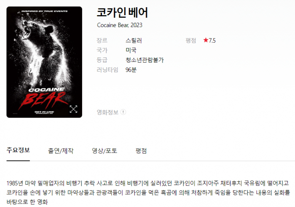This screenshot has width=295, height=207.
Task: Click the red star rating icon
Action: (206, 40)
